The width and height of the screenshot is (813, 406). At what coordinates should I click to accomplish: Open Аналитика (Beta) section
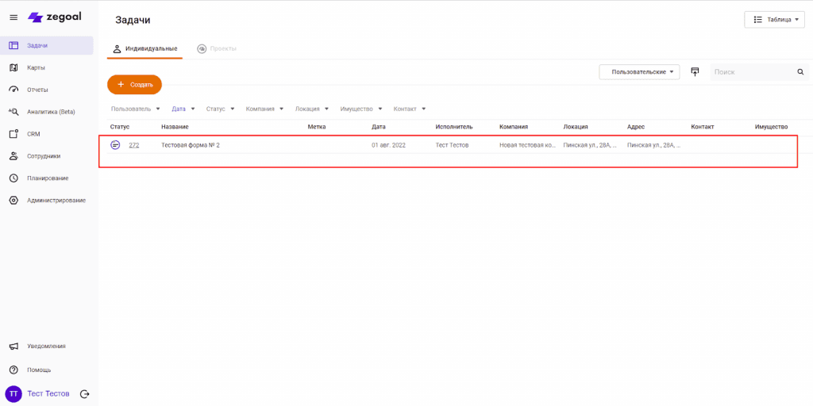click(50, 112)
